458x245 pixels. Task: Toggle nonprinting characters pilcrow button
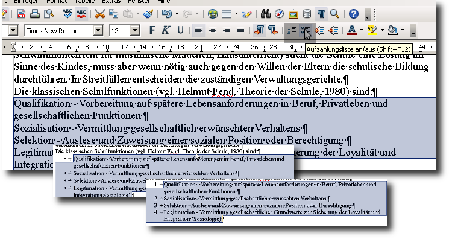pos(322,14)
